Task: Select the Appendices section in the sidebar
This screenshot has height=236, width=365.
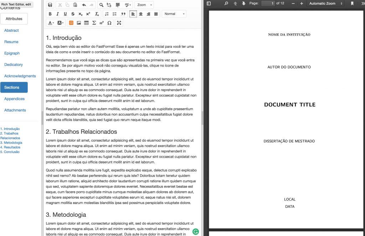Action: tap(14, 99)
